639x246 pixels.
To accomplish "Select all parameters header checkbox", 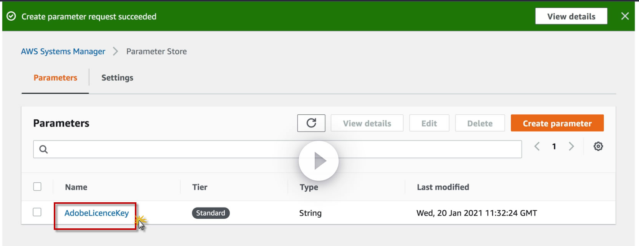I will 37,187.
